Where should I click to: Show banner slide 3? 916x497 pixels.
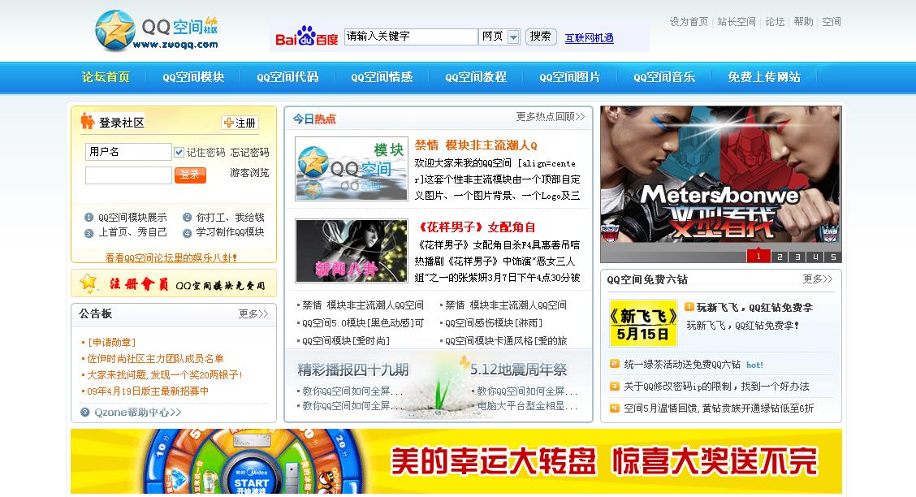click(x=797, y=257)
